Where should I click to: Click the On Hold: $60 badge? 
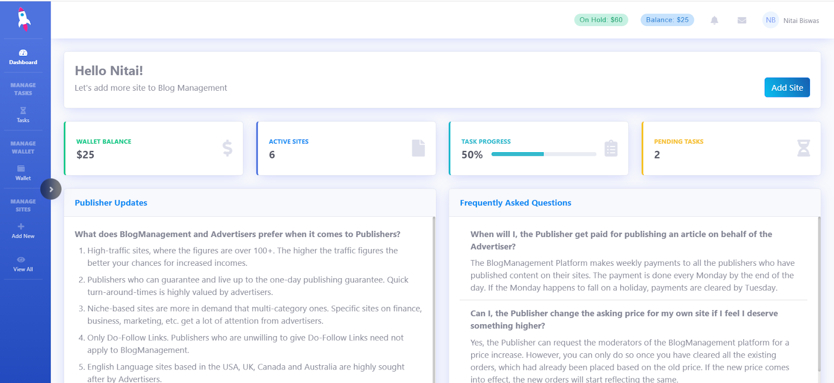tap(601, 20)
